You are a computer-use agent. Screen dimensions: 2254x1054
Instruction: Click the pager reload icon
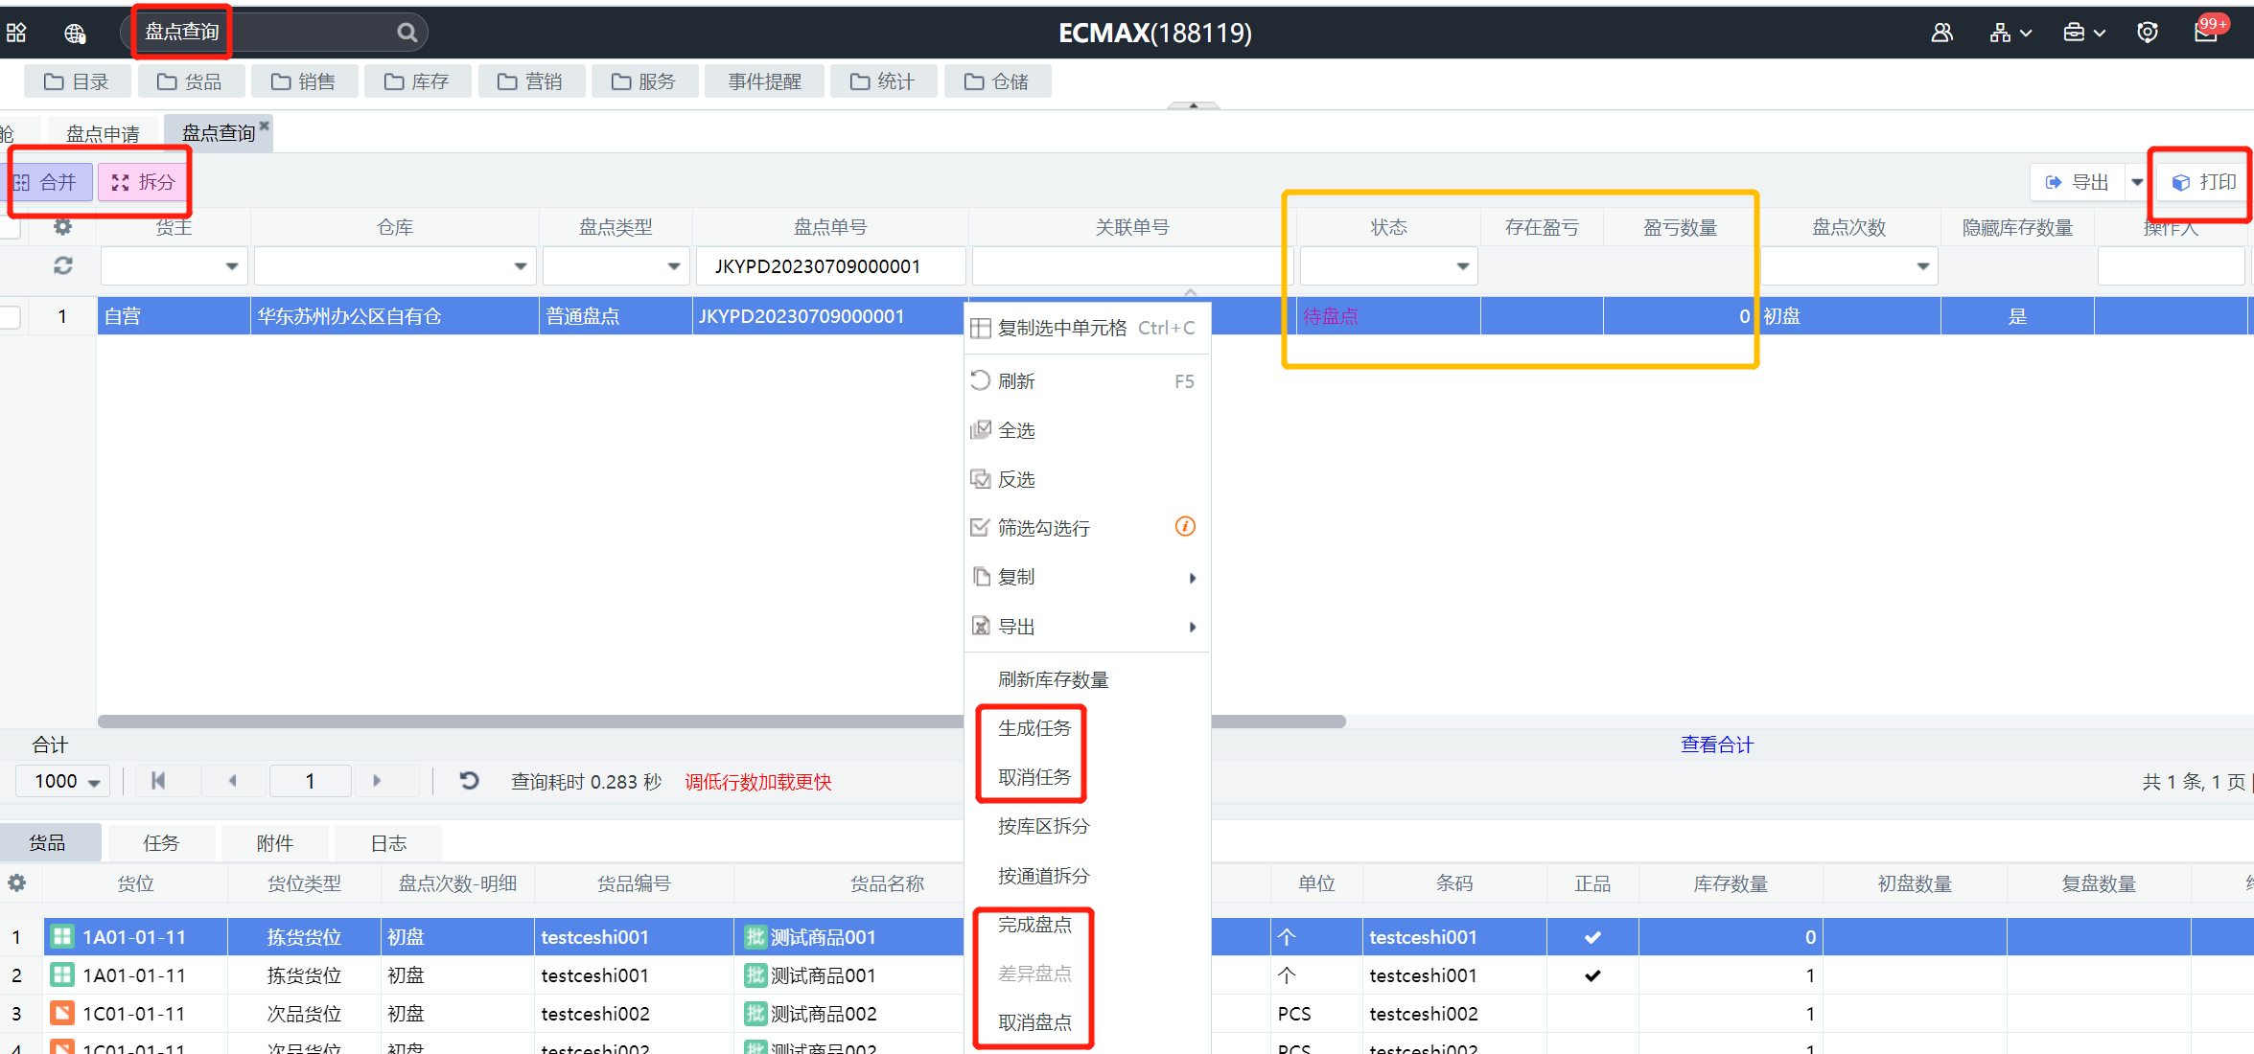[x=469, y=781]
